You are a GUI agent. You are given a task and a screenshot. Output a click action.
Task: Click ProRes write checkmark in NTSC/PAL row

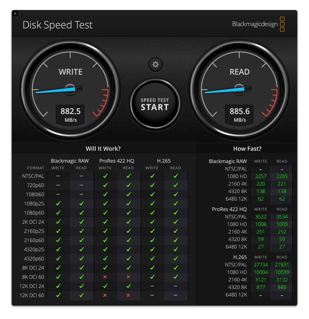[105, 176]
